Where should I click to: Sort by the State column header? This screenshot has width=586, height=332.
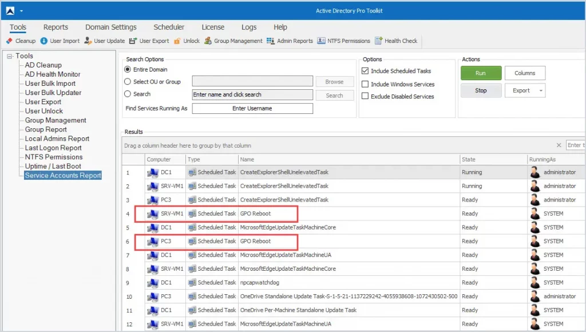pos(493,159)
